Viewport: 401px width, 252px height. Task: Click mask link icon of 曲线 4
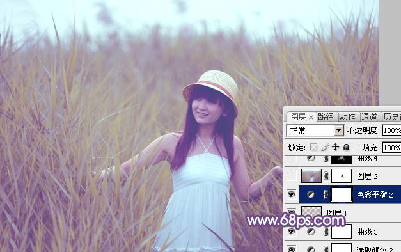coord(326,159)
